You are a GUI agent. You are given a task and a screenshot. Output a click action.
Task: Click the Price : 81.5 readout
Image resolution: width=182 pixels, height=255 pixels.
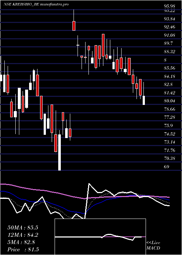pyautogui.click(x=23, y=250)
